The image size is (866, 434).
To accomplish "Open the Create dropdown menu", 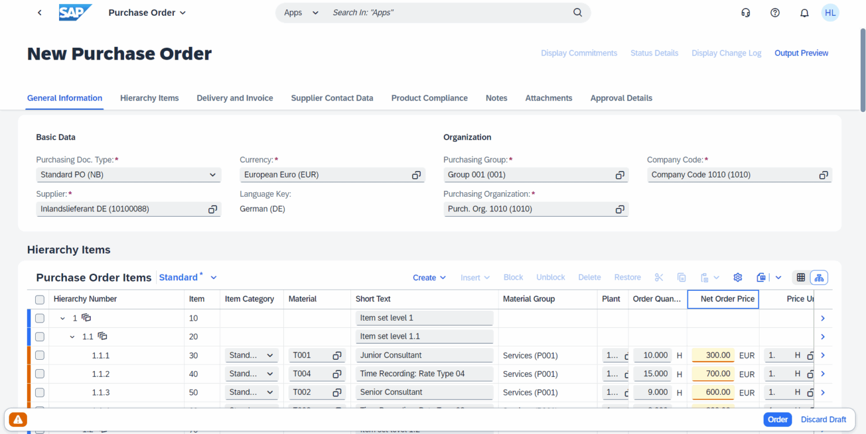I will (x=429, y=277).
